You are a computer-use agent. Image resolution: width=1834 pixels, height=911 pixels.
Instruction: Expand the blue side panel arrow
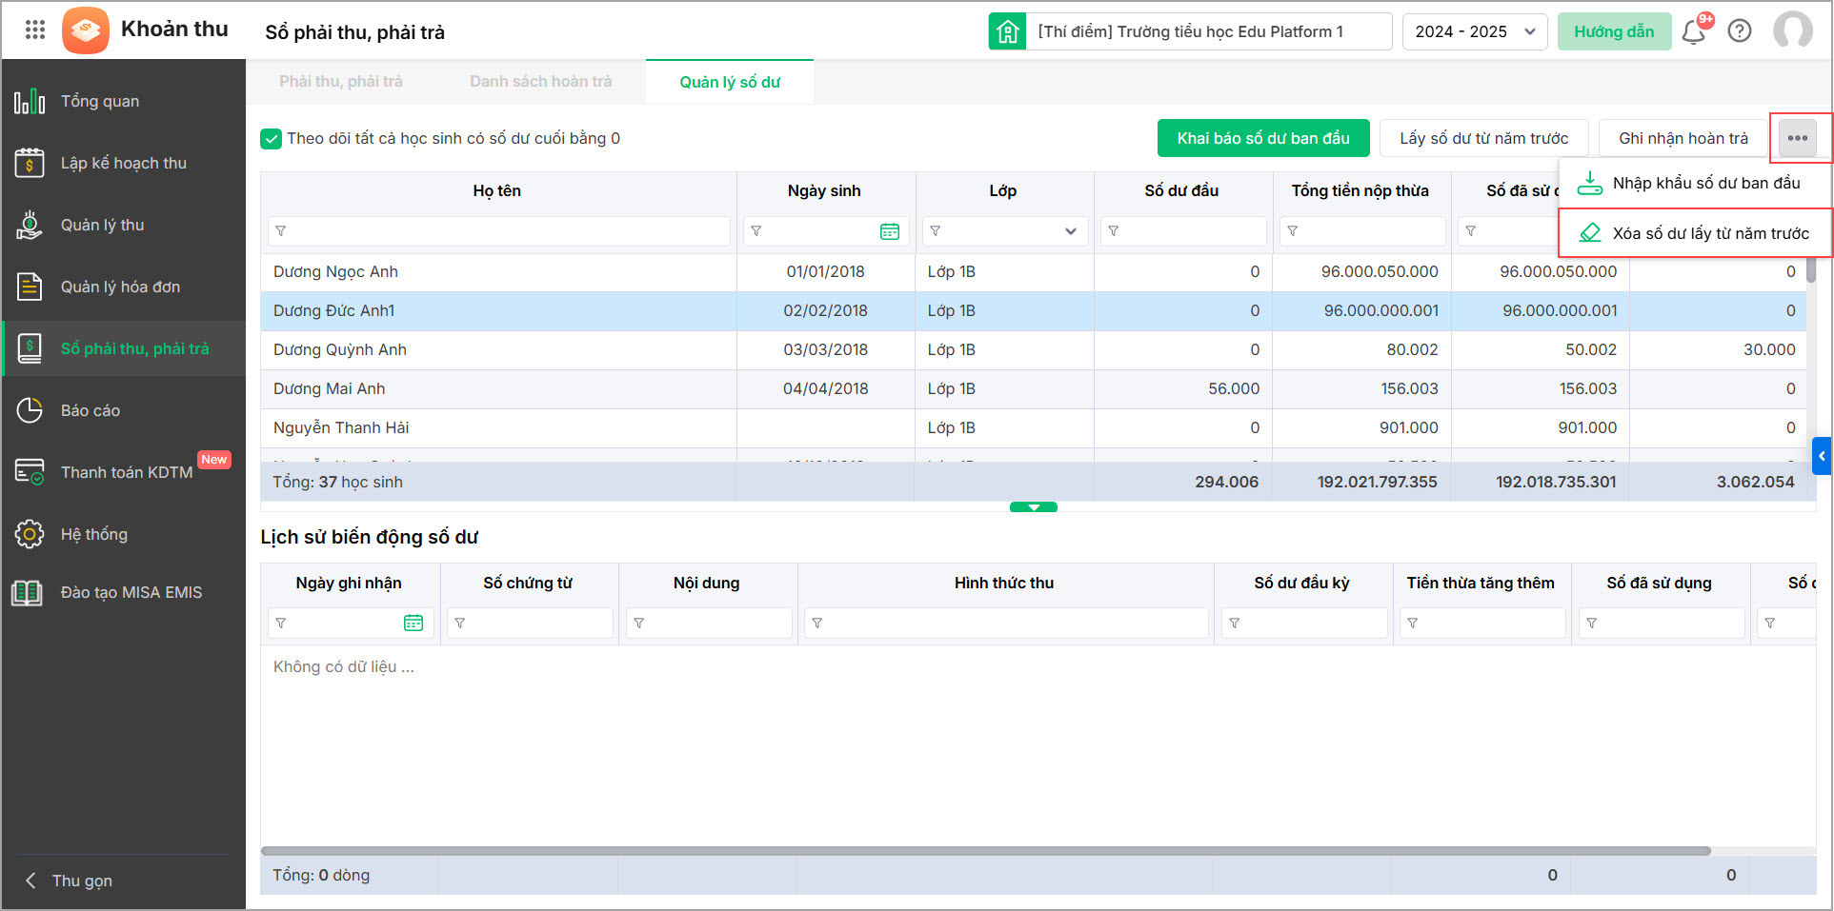[x=1822, y=456]
